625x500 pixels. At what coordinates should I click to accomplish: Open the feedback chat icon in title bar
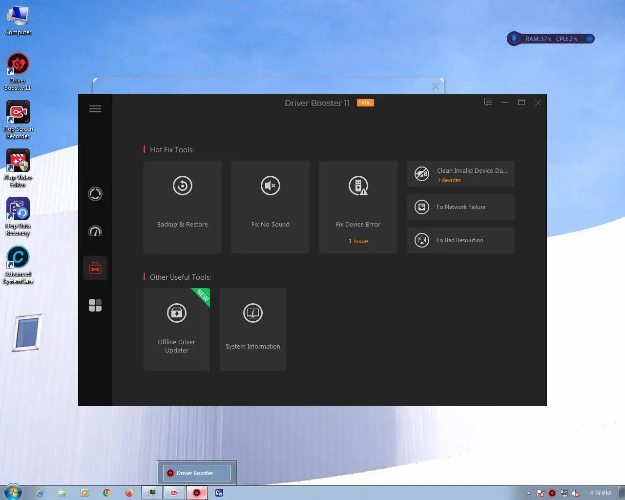pos(488,103)
